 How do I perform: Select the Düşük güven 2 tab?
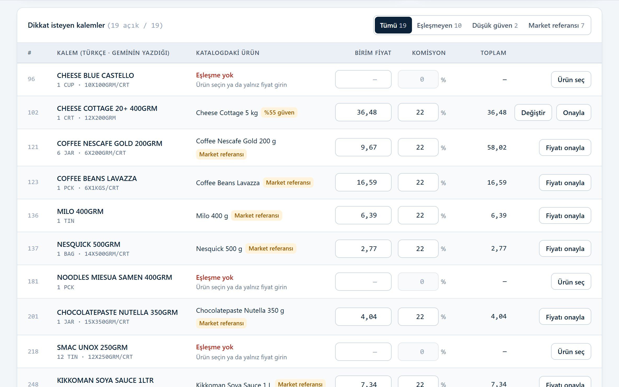[495, 25]
